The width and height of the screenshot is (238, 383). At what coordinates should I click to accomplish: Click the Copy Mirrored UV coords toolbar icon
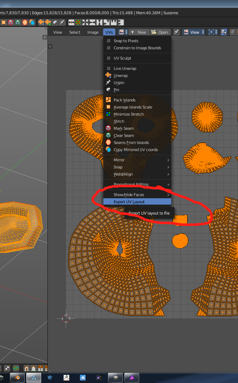32,22
